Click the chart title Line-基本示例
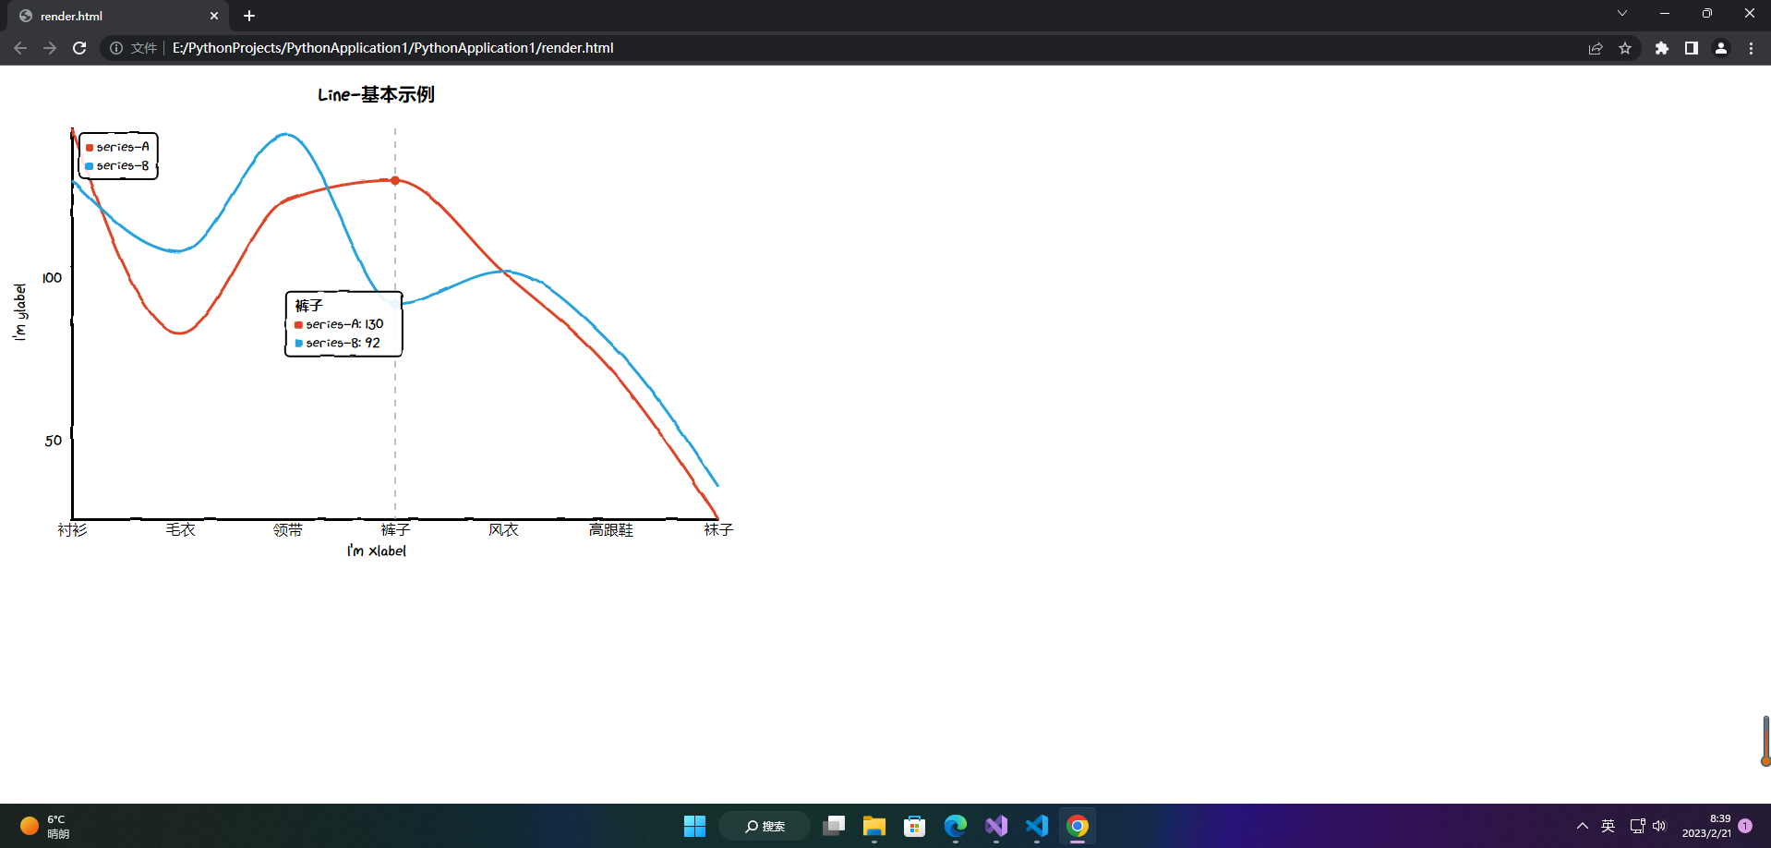 (x=376, y=94)
